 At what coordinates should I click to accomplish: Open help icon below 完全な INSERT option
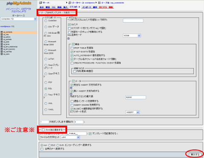[x=71, y=88]
